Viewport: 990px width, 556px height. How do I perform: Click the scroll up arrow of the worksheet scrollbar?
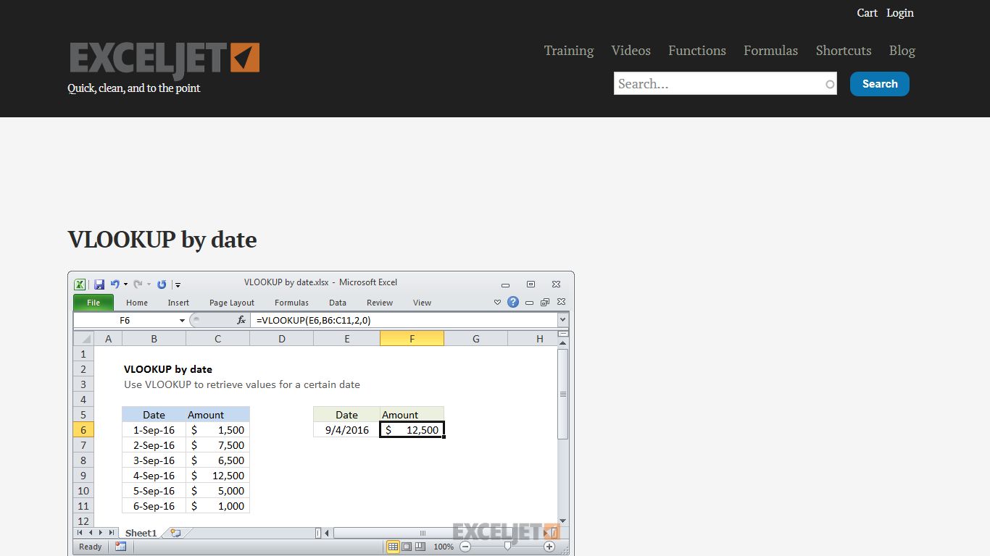[x=563, y=344]
